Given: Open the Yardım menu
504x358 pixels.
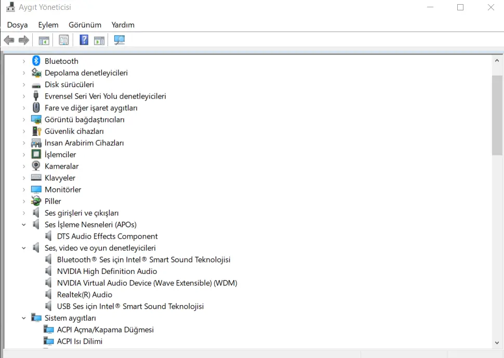Looking at the screenshot, I should point(123,25).
